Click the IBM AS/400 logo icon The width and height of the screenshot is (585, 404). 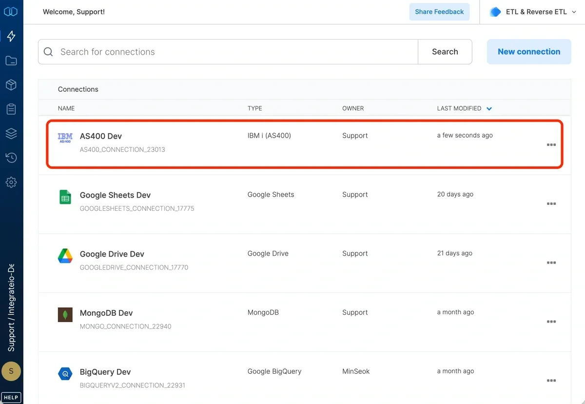pyautogui.click(x=65, y=138)
